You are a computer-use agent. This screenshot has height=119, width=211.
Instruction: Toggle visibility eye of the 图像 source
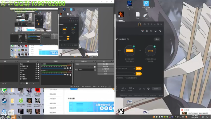pos(36,64)
